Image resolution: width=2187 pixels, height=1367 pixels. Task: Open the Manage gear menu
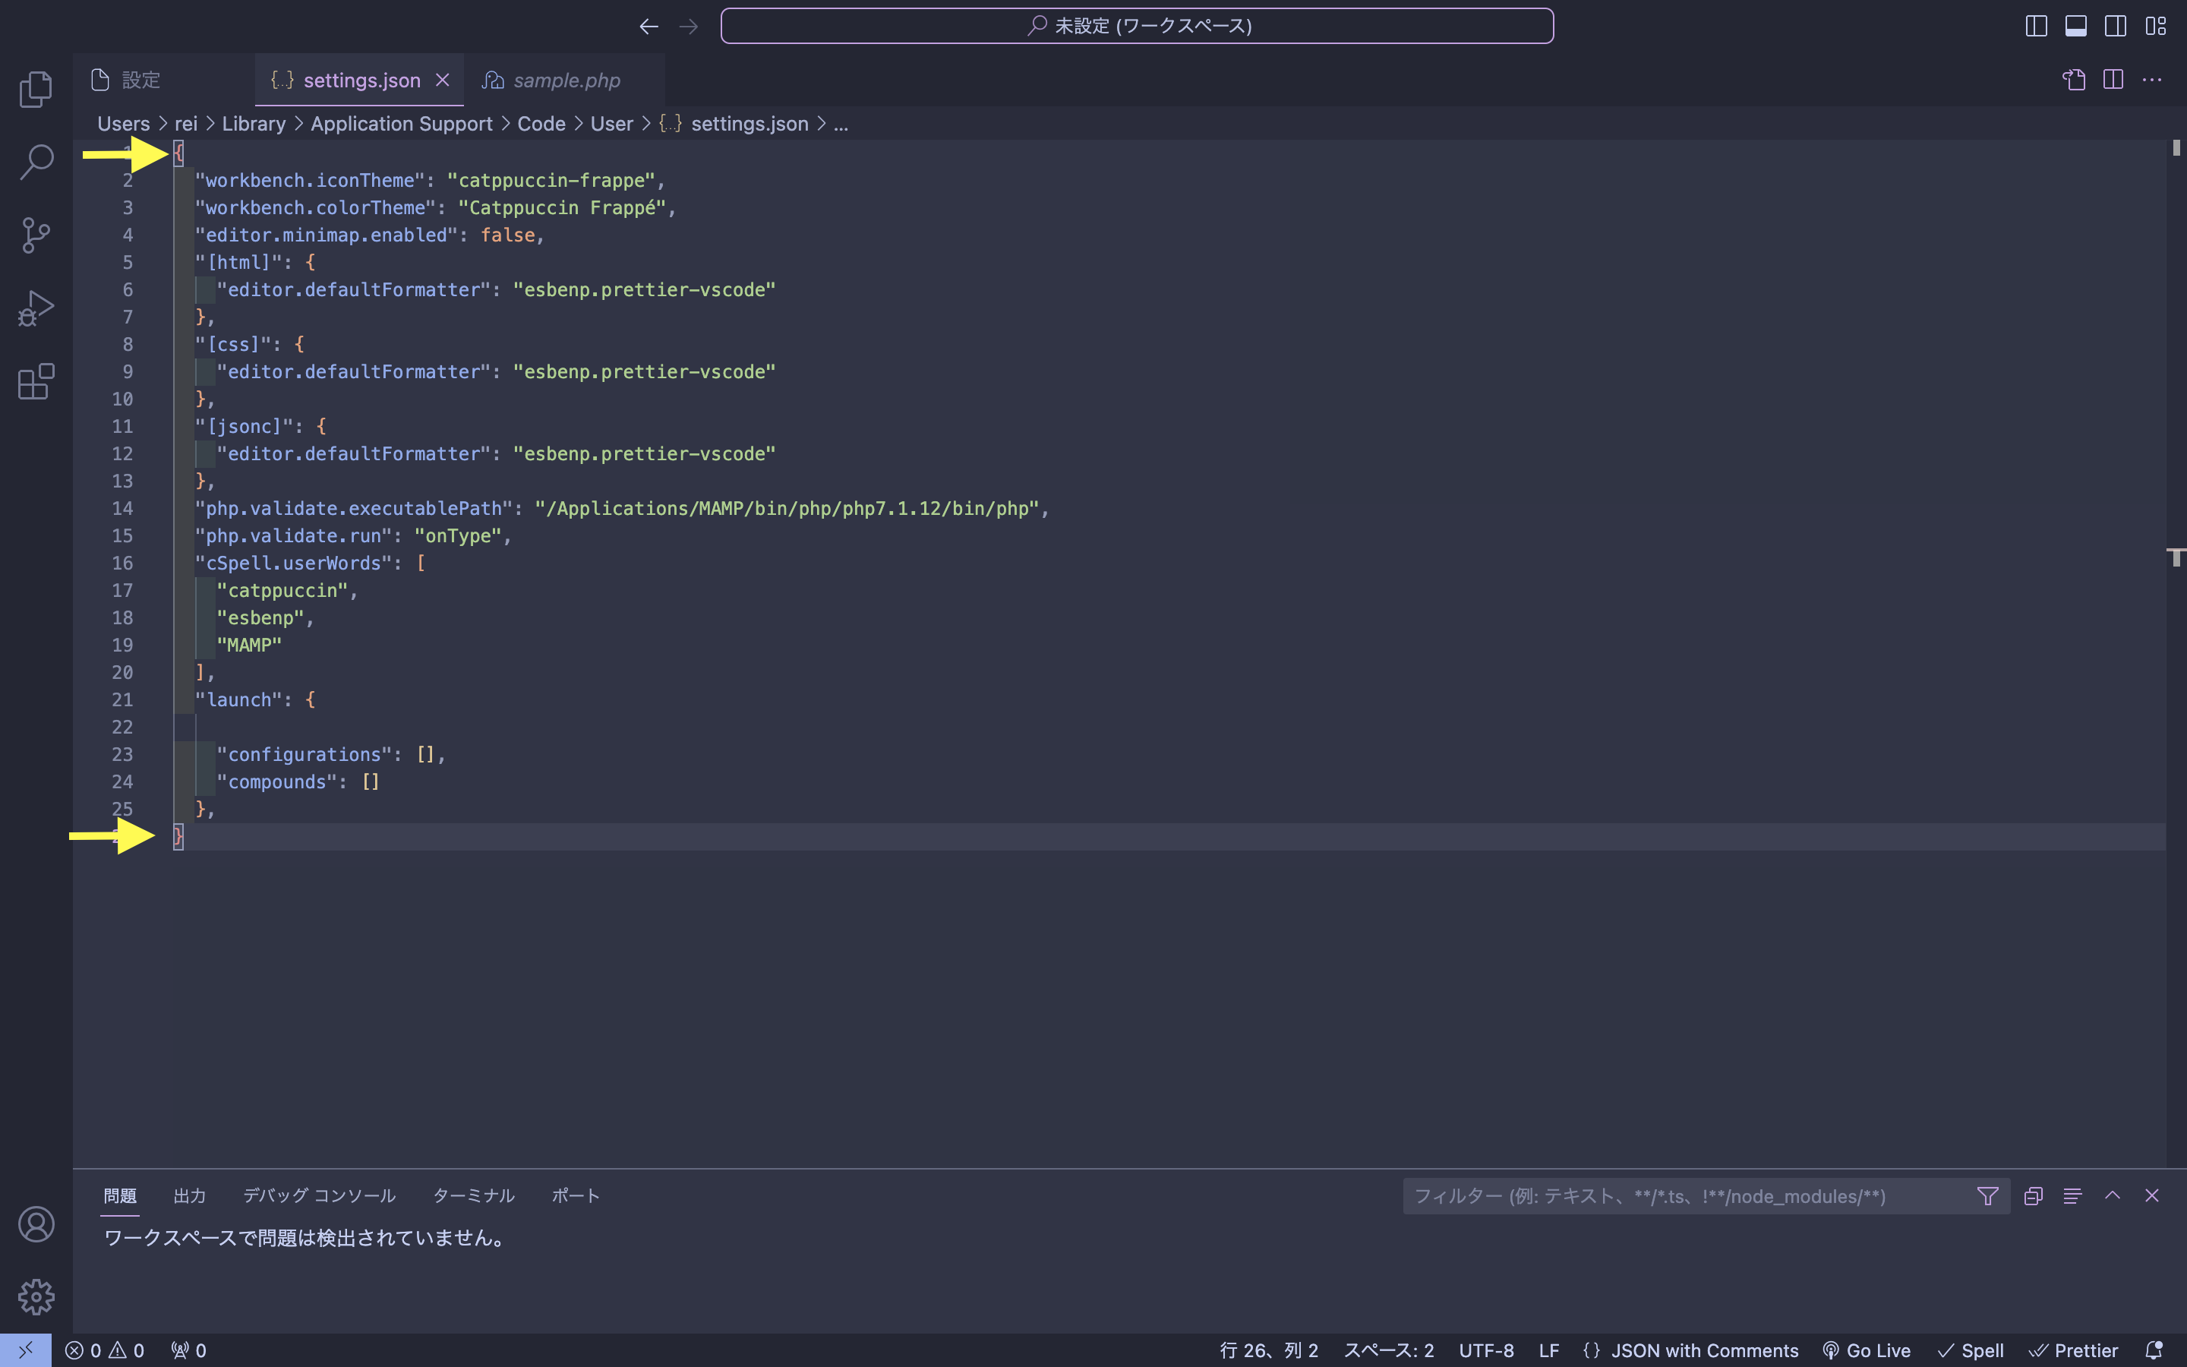(36, 1296)
